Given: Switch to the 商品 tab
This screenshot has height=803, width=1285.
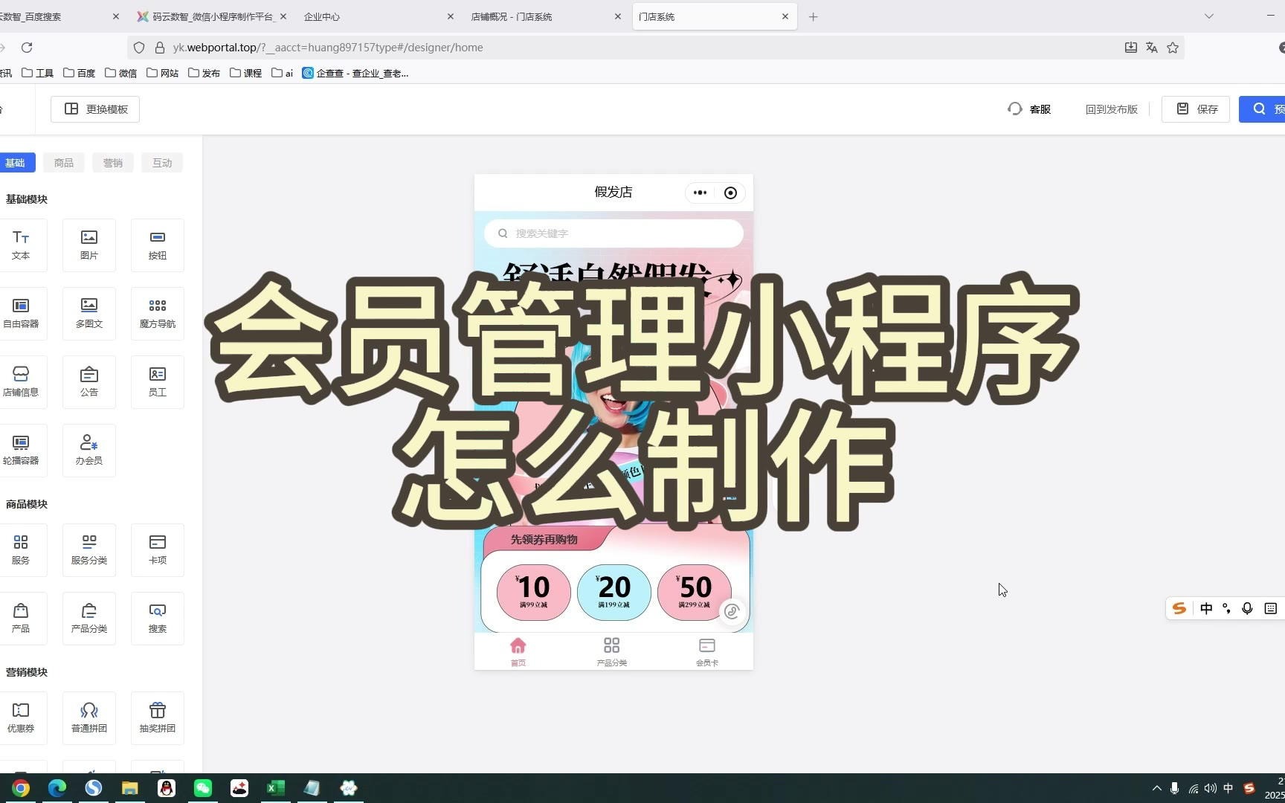Looking at the screenshot, I should (64, 163).
